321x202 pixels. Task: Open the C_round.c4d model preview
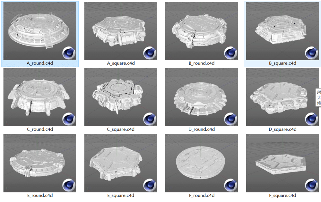(40, 97)
